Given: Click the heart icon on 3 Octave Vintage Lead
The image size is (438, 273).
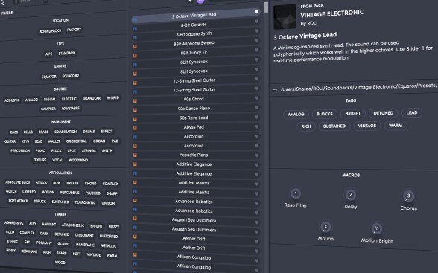Looking at the screenshot, I should pos(256,12).
